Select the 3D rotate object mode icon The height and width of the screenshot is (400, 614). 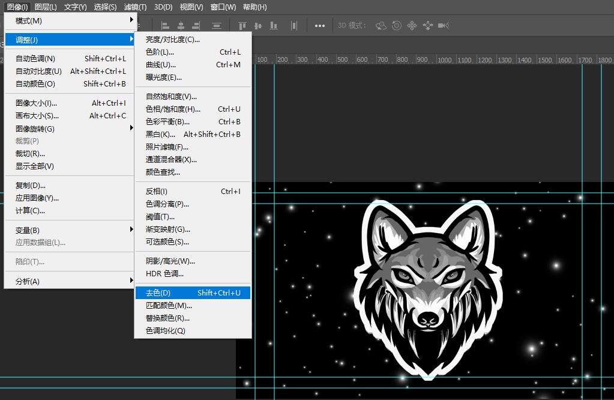pos(381,26)
